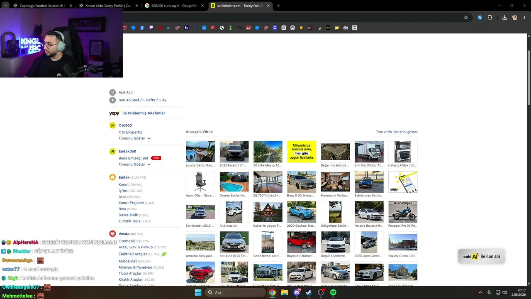This screenshot has height=299, width=531.
Task: Open the Arazi, SUV & Pickup link
Action: coord(136,247)
